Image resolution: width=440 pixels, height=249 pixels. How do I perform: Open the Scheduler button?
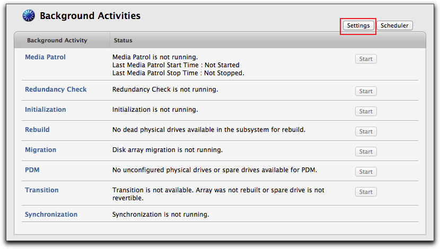point(394,25)
